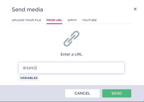The width and height of the screenshot is (144, 102).
Task: Select the From URL tab
Action: coord(54,20)
